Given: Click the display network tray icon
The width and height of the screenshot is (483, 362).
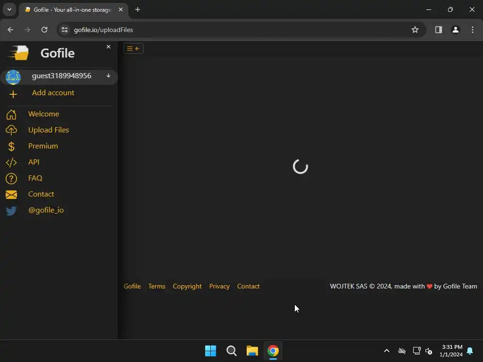Looking at the screenshot, I should pyautogui.click(x=416, y=351).
